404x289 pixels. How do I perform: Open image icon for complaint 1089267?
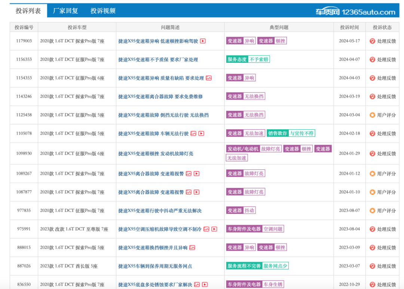(x=189, y=173)
